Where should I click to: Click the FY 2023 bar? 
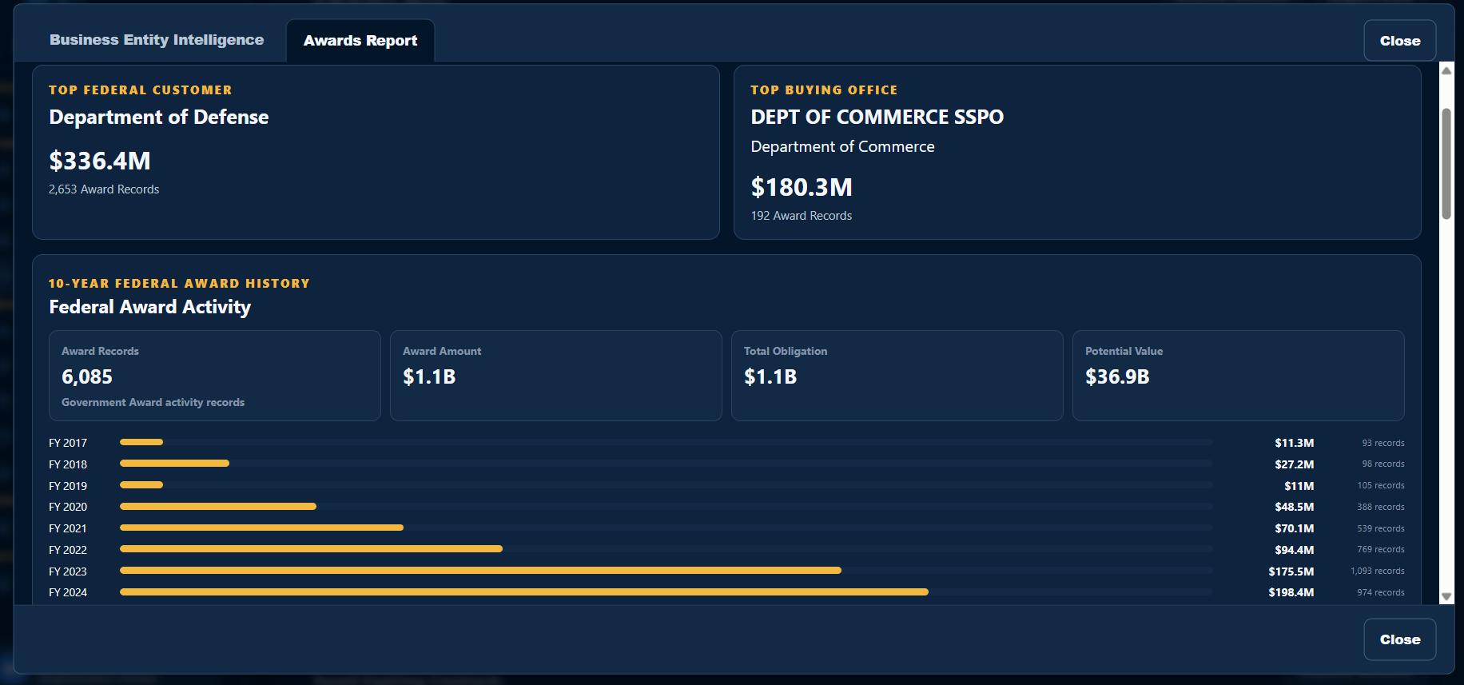tap(480, 571)
